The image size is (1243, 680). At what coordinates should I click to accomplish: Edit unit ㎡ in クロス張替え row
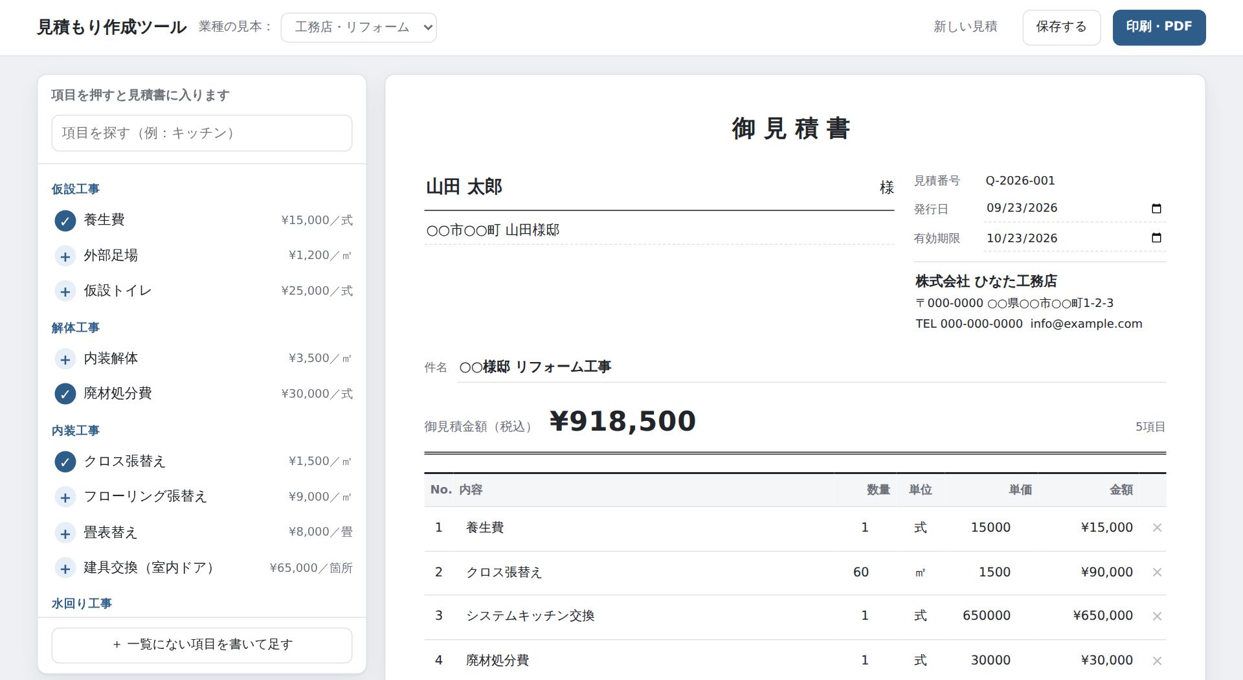[920, 572]
